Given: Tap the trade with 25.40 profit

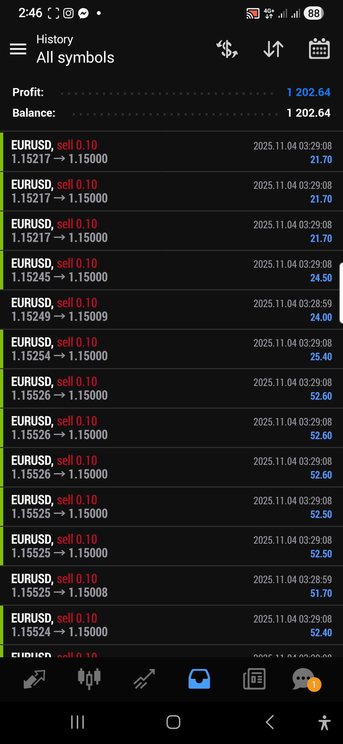Looking at the screenshot, I should (171, 349).
